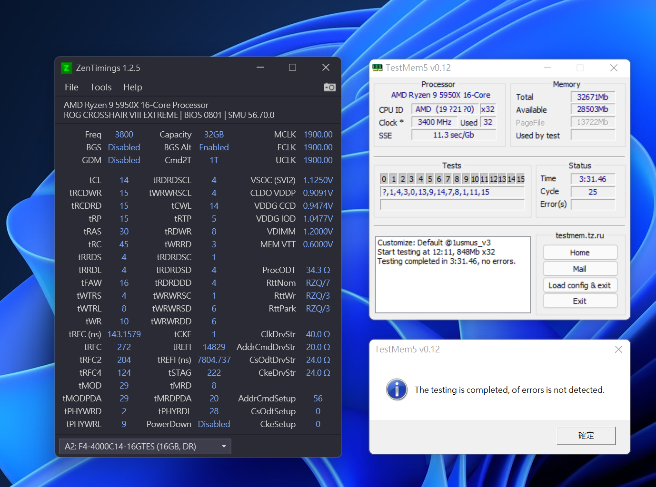
Task: Confirm the dialog with the 確定 button
Action: point(586,435)
